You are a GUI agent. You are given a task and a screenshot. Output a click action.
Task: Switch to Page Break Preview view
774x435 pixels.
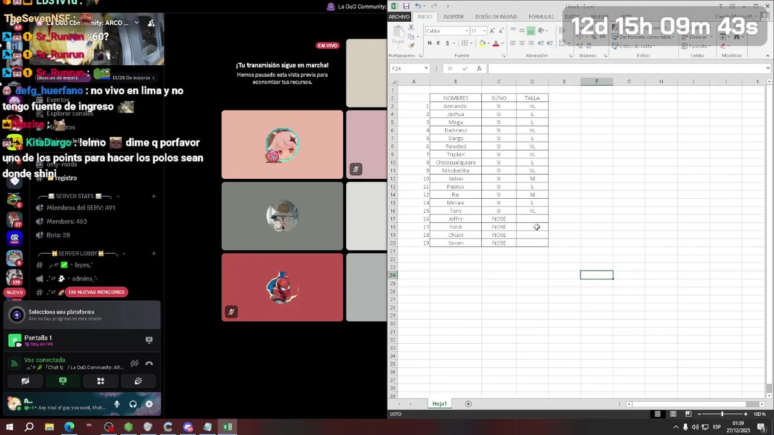tap(688, 414)
